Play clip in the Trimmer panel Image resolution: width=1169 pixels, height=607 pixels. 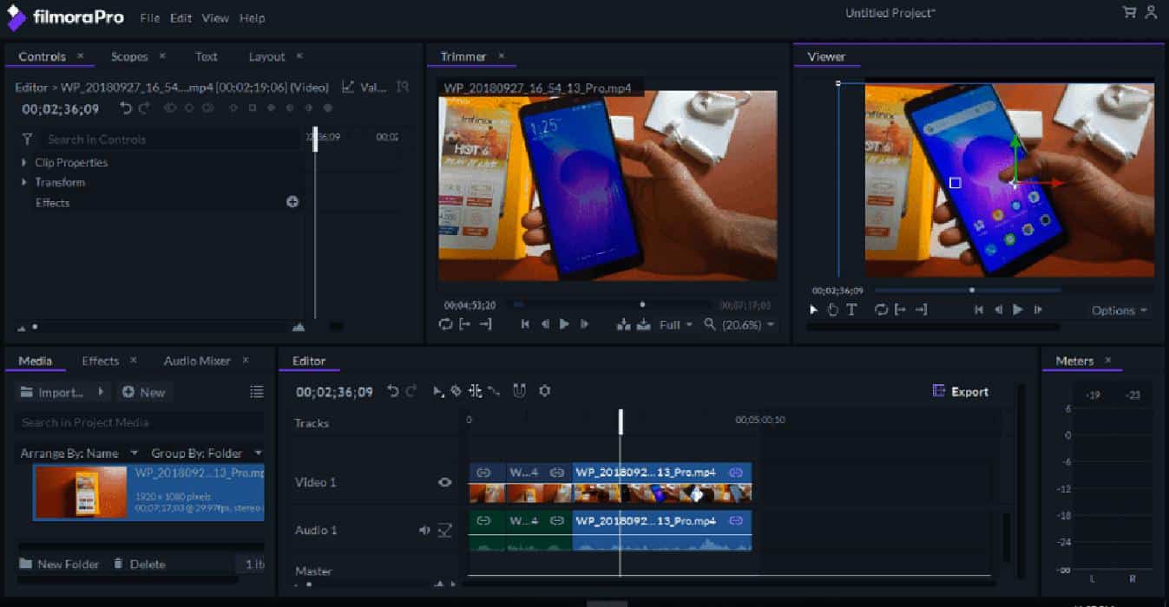click(564, 324)
